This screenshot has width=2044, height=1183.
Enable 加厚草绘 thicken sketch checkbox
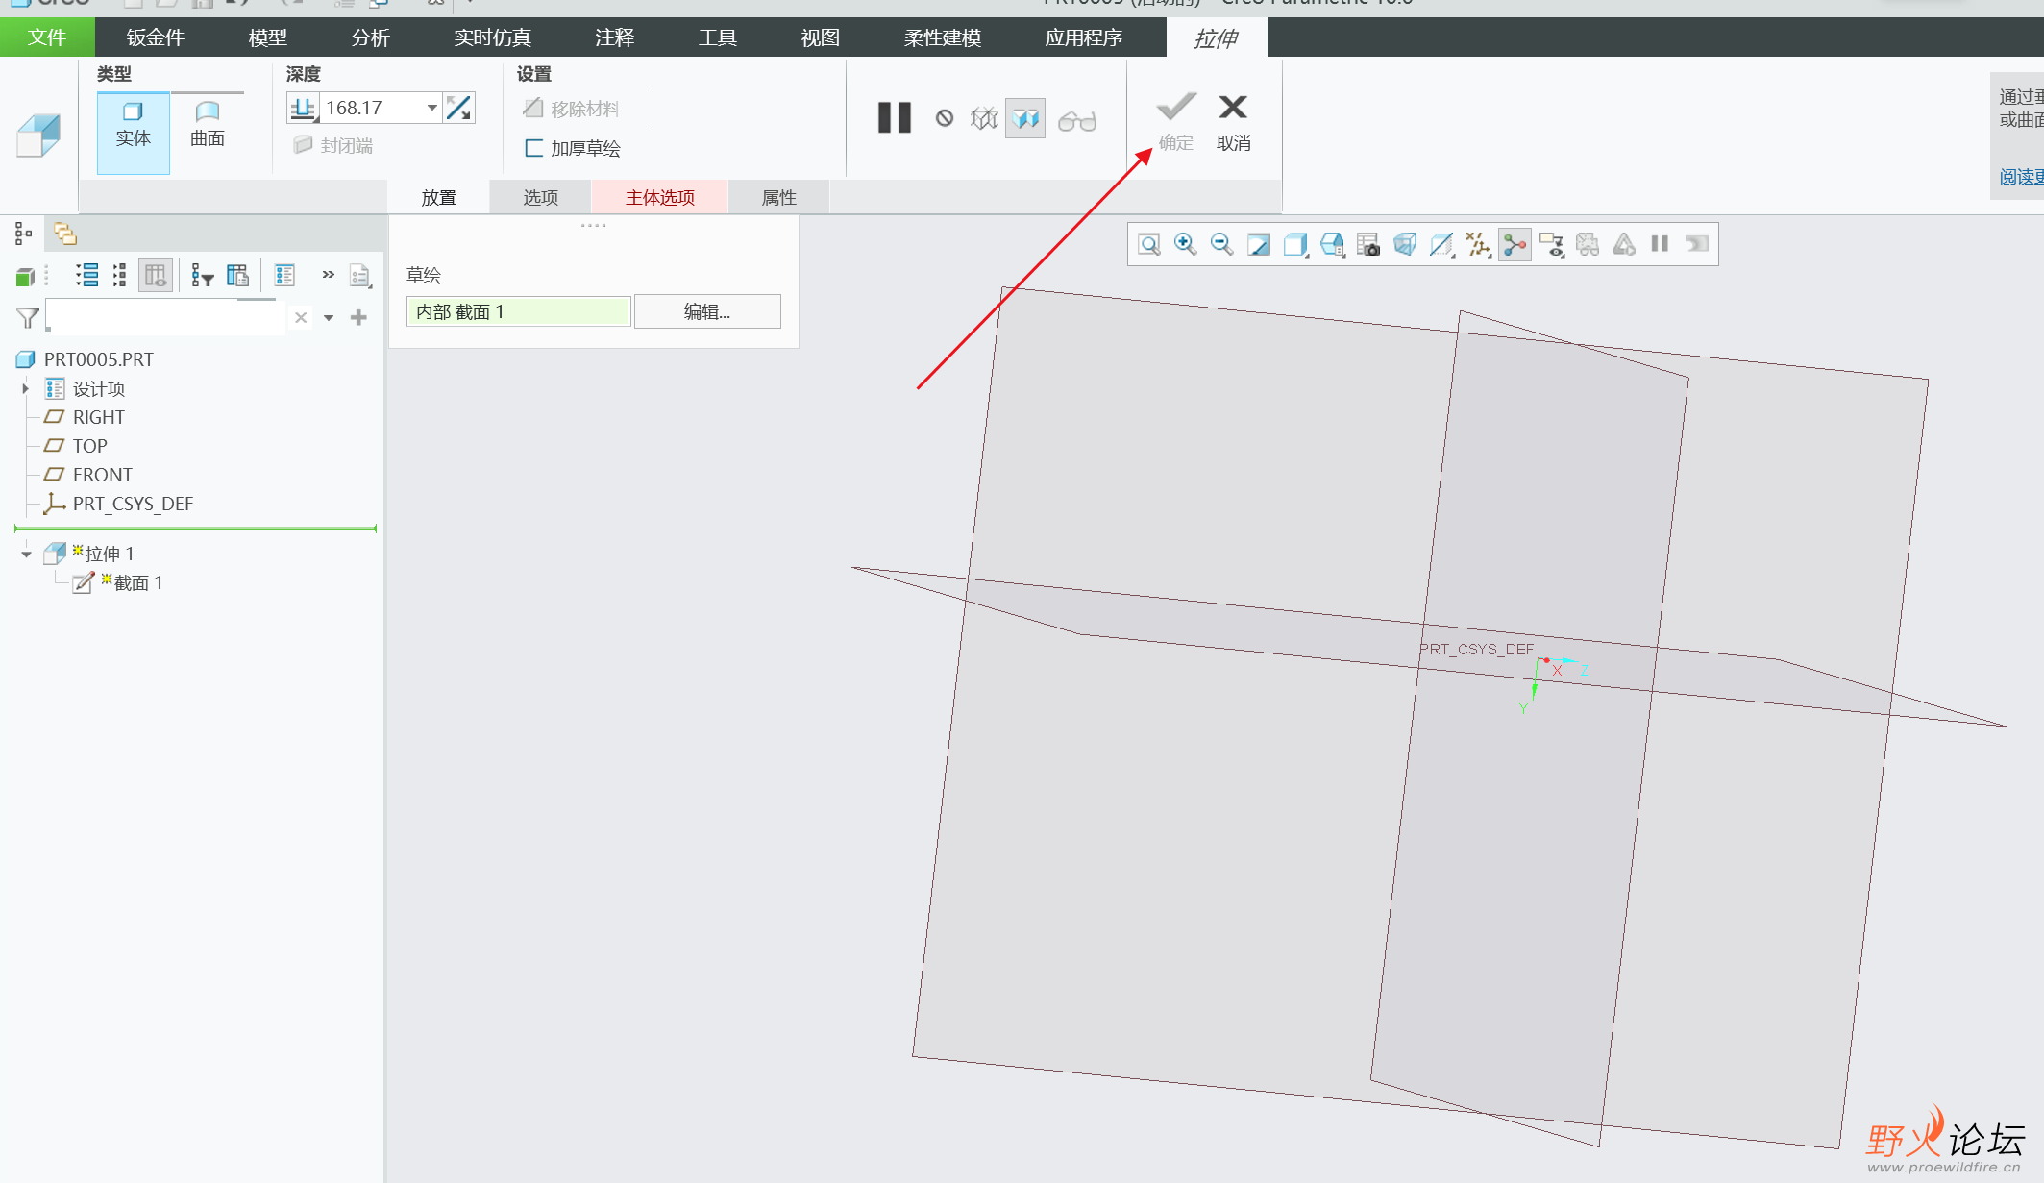point(572,148)
